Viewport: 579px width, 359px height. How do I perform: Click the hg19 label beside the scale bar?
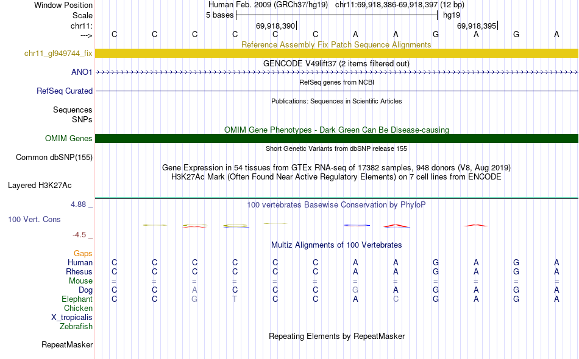coord(452,15)
